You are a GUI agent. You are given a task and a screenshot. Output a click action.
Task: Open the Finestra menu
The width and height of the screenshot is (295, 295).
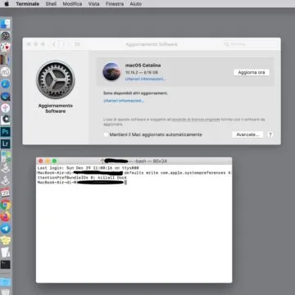tap(115, 4)
